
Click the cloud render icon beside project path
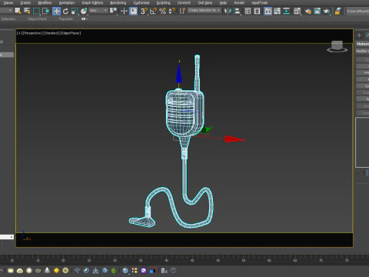(x=338, y=11)
